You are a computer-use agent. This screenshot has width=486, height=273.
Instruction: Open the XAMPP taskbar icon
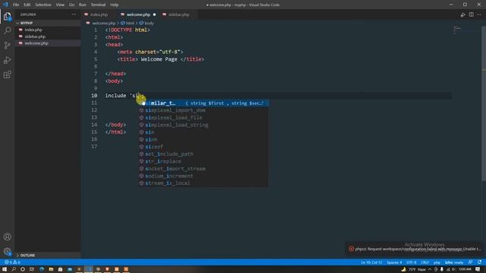[126, 269]
